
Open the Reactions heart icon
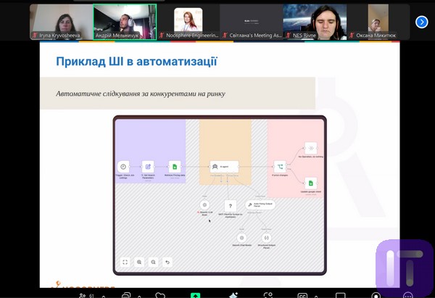coord(160,295)
